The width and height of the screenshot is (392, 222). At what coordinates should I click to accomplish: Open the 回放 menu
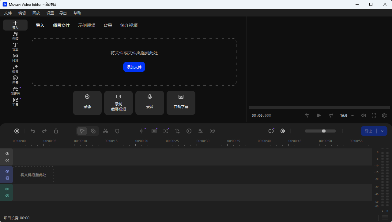click(x=36, y=13)
